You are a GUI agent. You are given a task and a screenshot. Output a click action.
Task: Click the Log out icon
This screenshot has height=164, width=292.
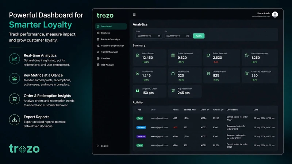click(x=98, y=146)
